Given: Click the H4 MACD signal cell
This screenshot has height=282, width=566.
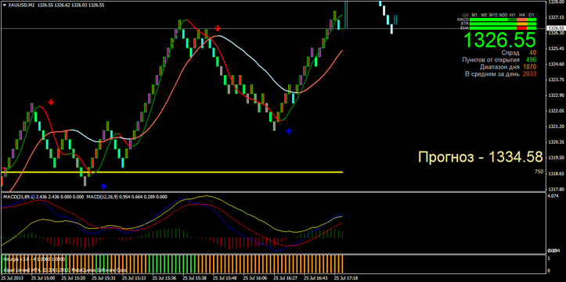Looking at the screenshot, I should 521,20.
